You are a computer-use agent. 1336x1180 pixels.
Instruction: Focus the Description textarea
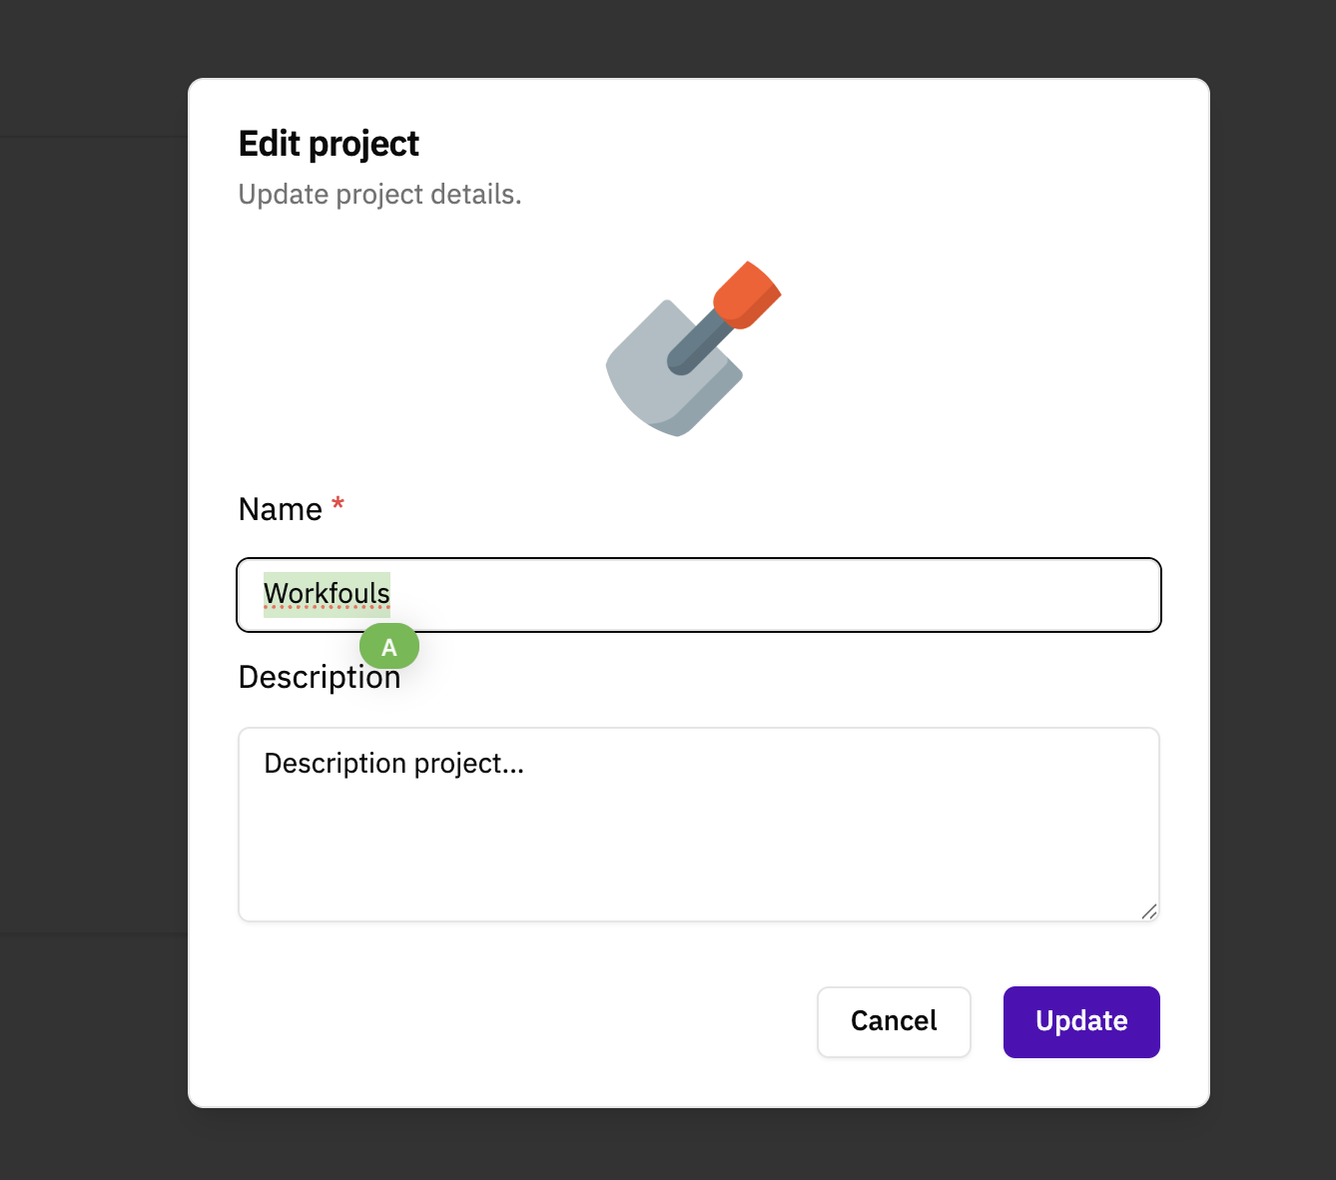coord(699,839)
